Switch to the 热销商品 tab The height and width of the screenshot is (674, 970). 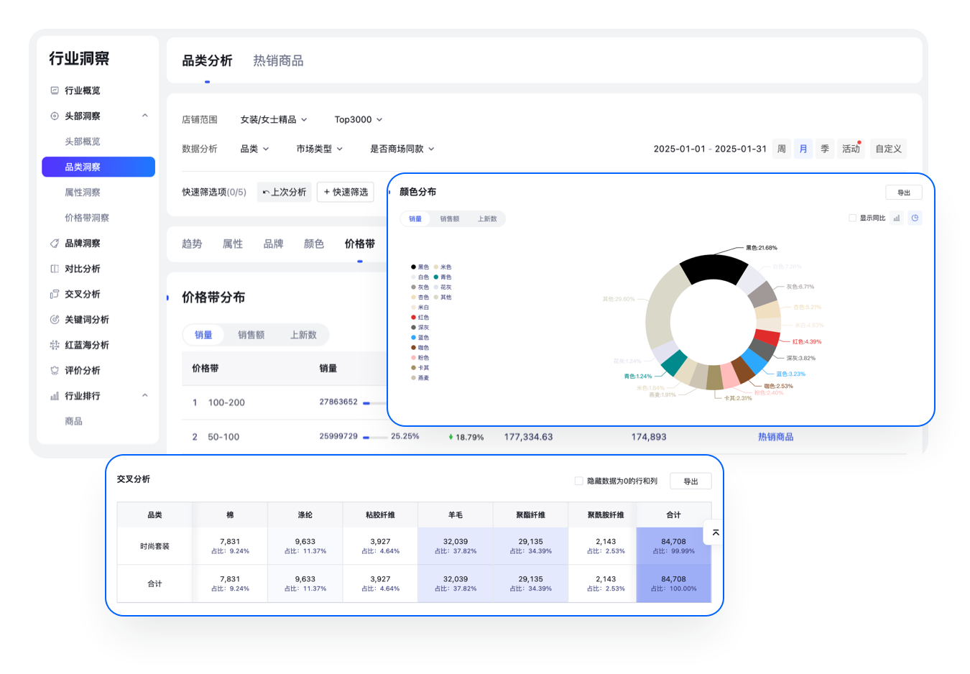coord(278,61)
